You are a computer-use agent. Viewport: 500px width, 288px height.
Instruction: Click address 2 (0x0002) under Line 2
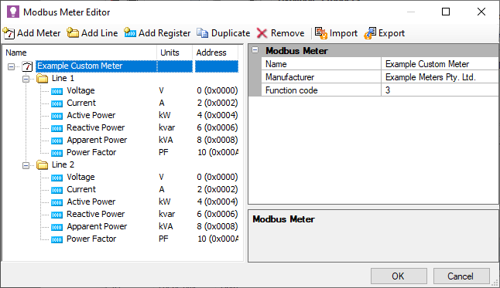coord(217,189)
